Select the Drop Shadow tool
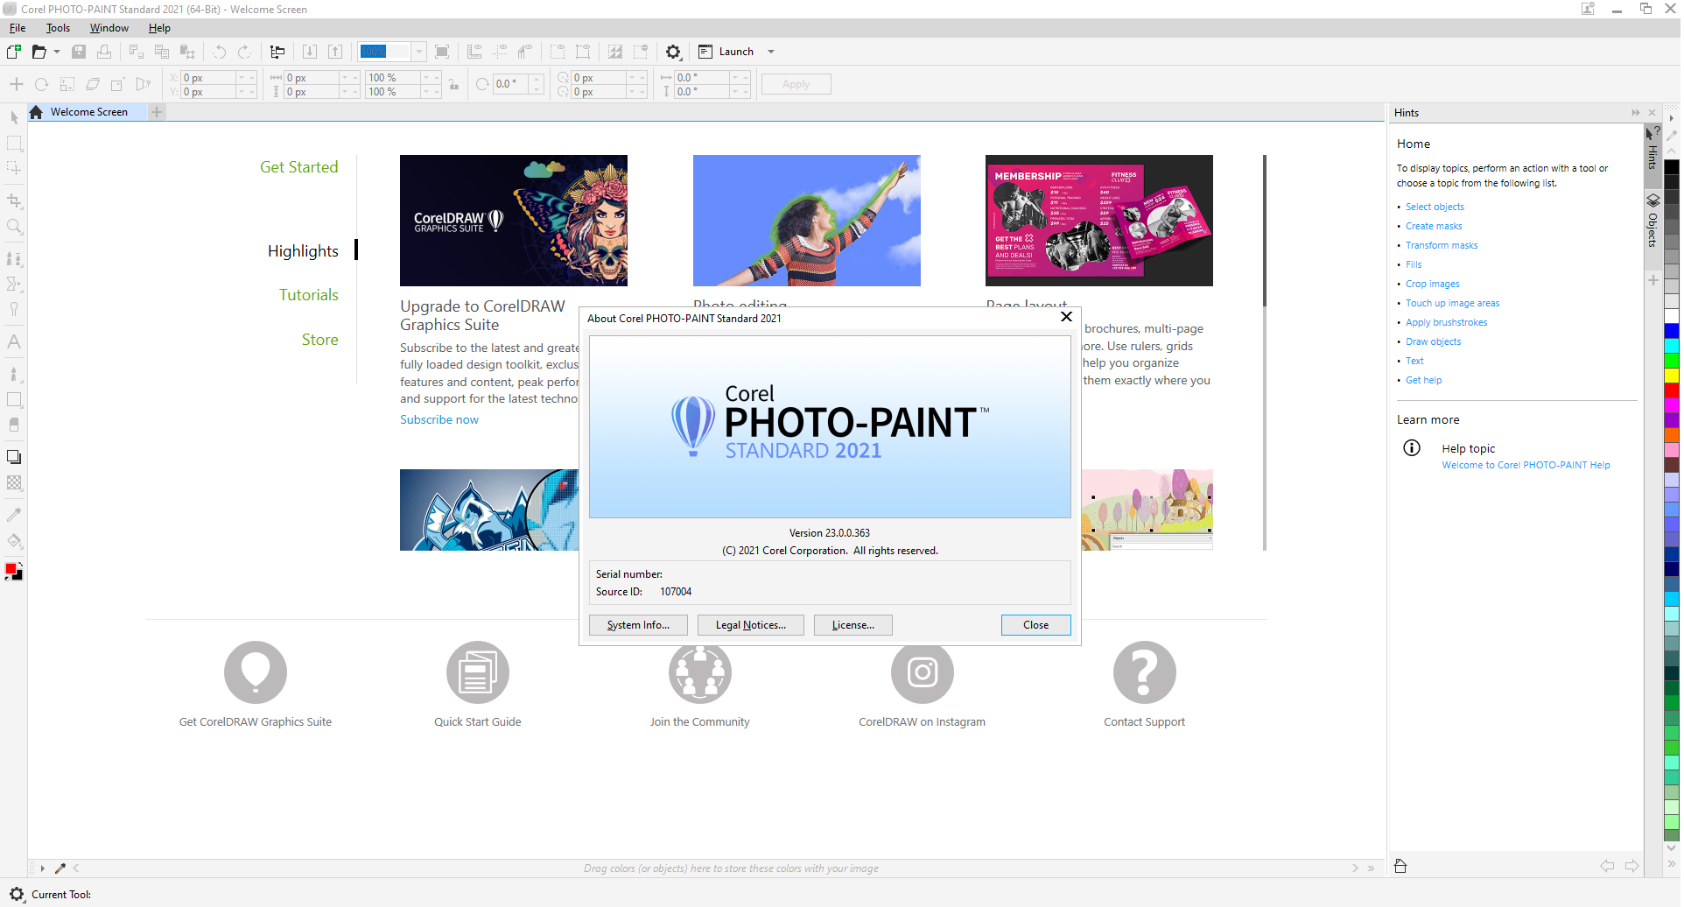Viewport: 1684px width, 907px height. click(x=14, y=457)
